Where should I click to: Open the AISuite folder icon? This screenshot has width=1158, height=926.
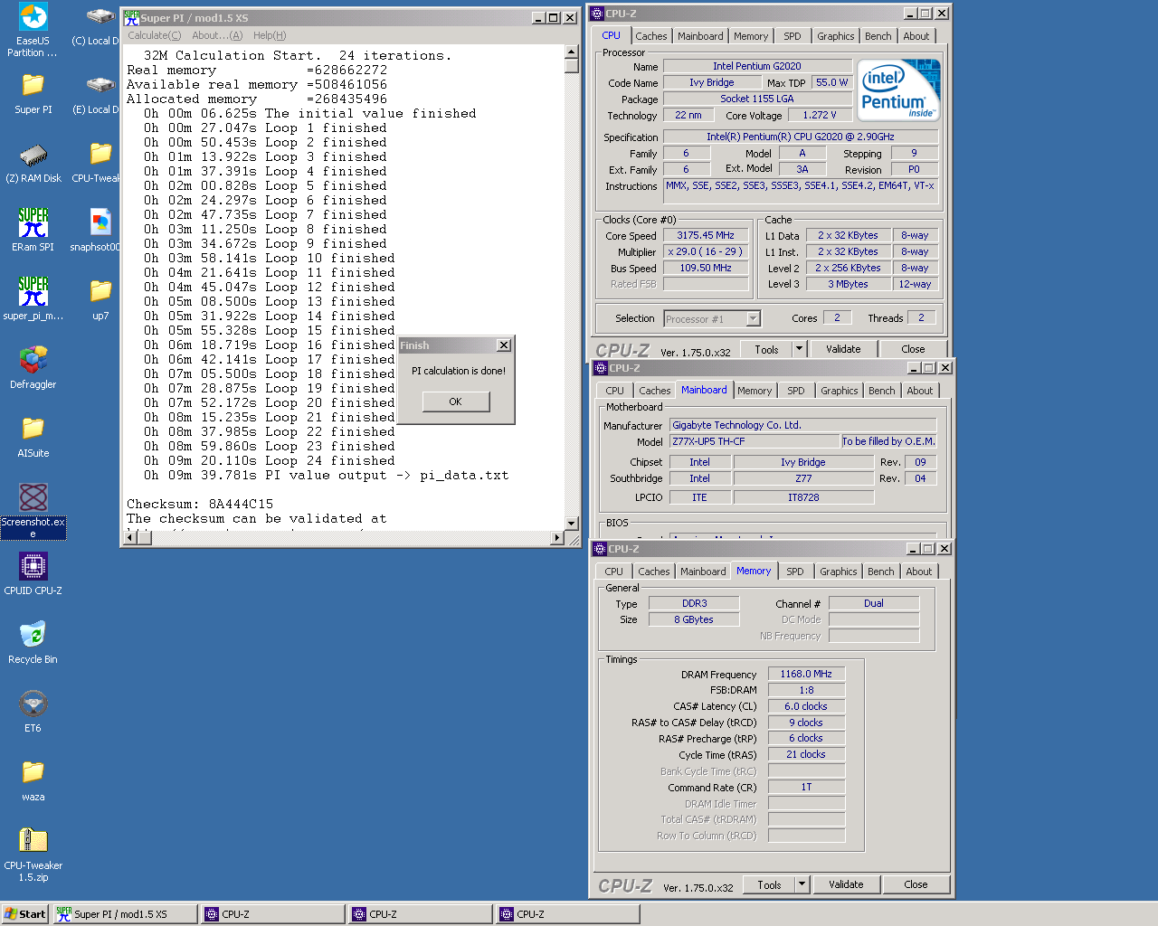coord(33,430)
